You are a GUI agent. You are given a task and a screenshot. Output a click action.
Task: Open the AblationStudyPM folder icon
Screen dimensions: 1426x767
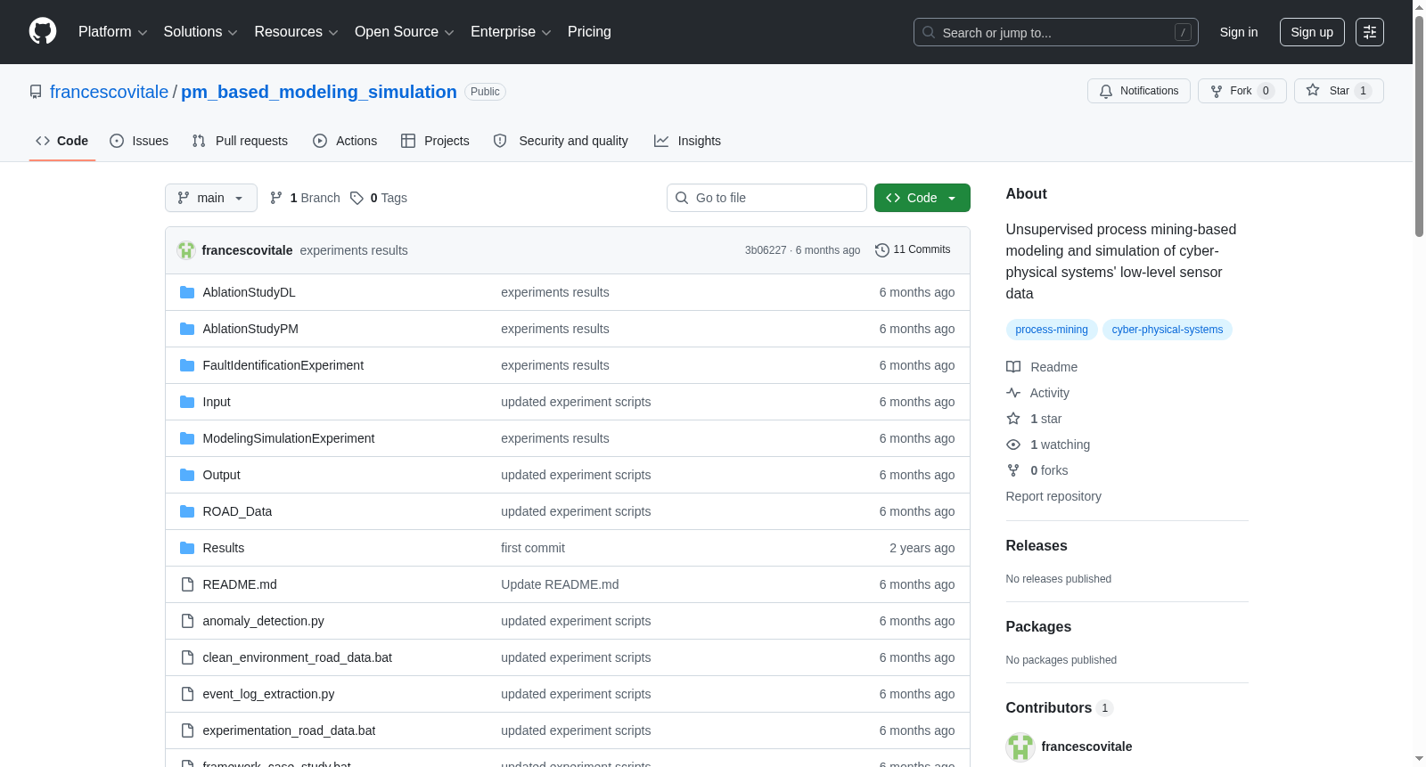[x=187, y=329]
